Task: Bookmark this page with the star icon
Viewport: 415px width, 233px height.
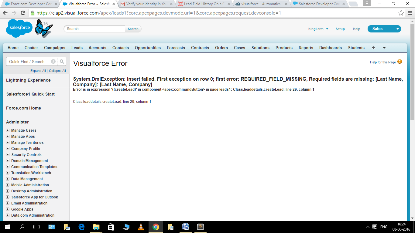Action: coord(401,13)
